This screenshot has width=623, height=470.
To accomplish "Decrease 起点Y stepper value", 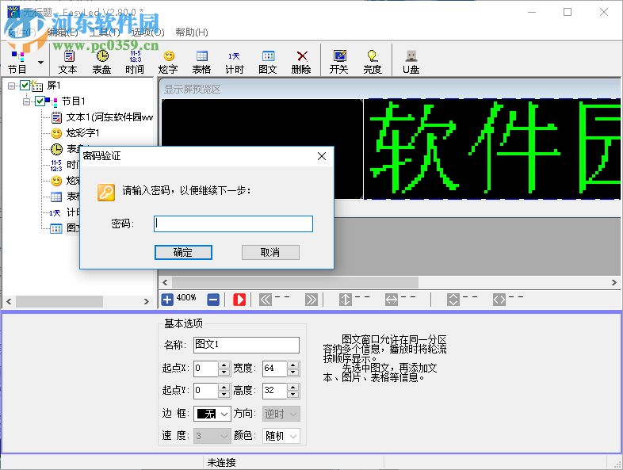I will [x=224, y=394].
